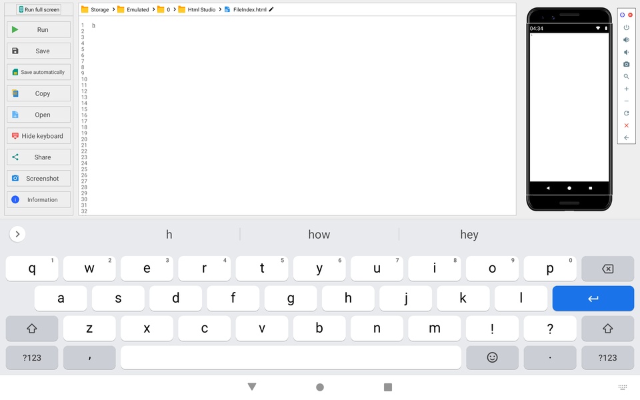
Task: Tap the backspace key
Action: click(x=607, y=269)
